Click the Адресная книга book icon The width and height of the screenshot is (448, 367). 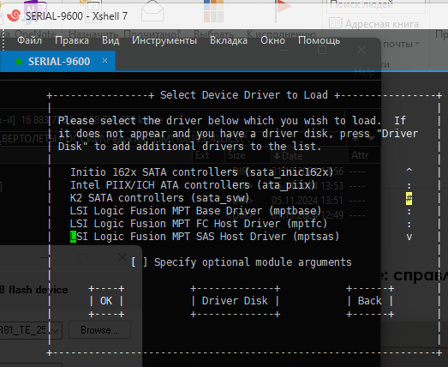[x=336, y=23]
